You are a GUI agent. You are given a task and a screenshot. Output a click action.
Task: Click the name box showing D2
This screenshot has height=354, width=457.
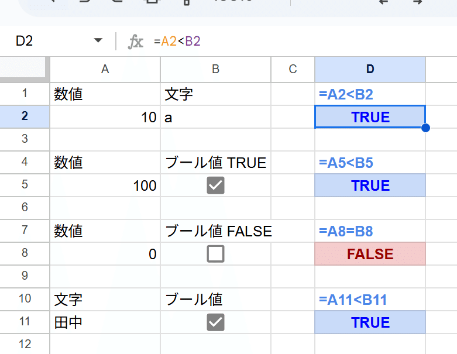click(47, 41)
